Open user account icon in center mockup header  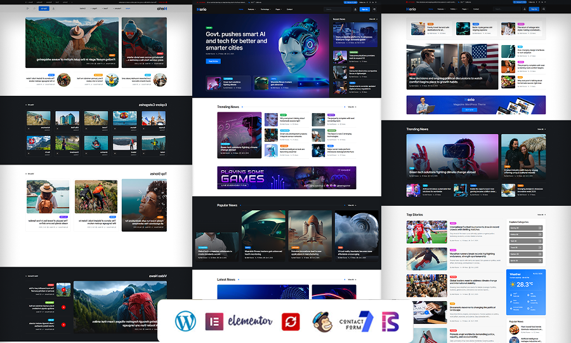tap(355, 10)
